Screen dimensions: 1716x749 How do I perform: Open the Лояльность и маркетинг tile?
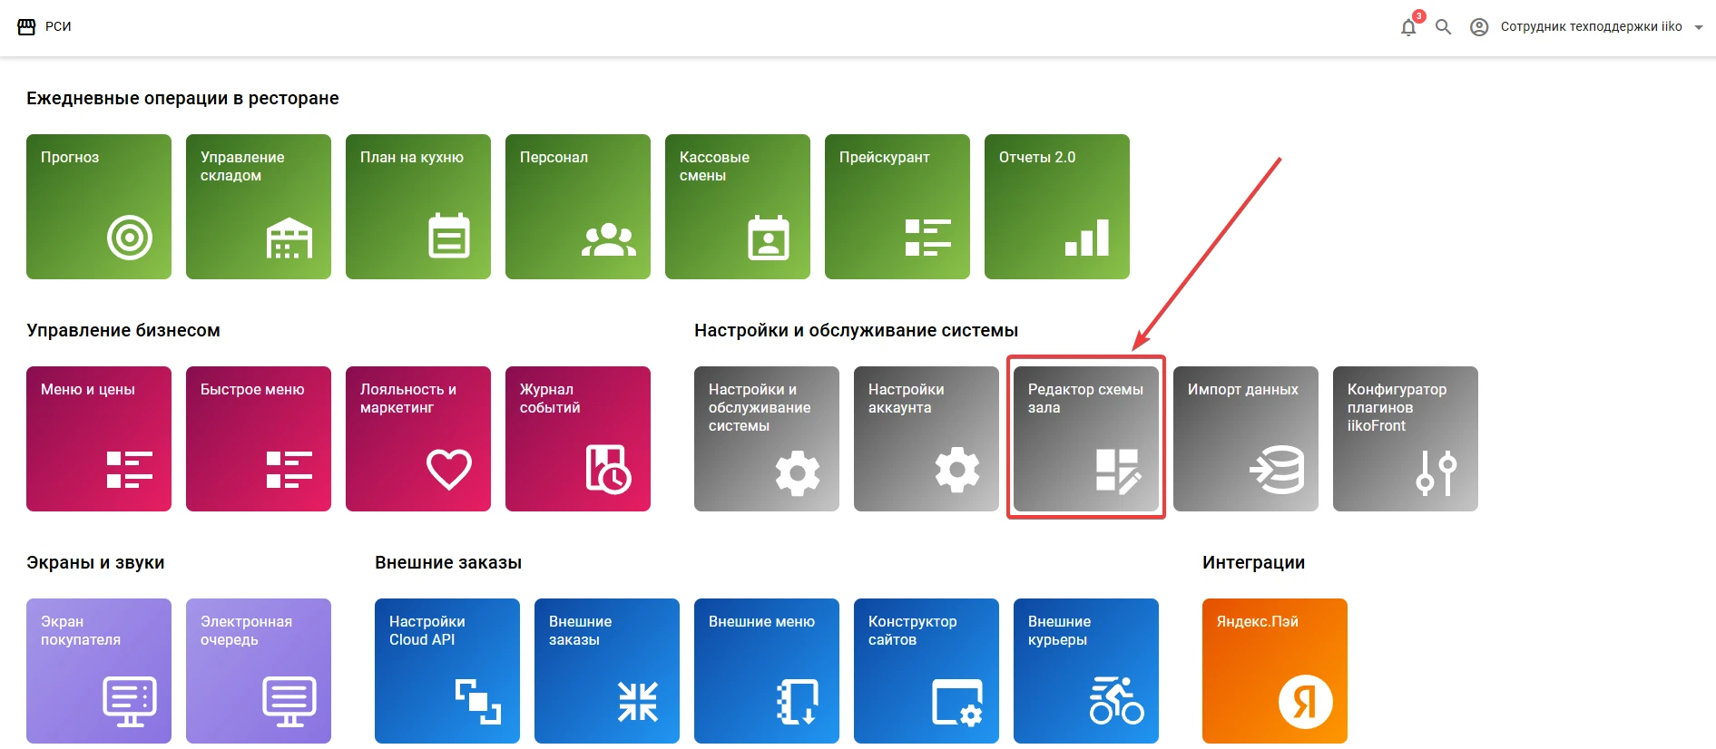(x=418, y=439)
